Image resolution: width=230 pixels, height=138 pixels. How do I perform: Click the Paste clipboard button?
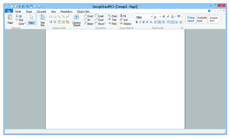pos(10,19)
